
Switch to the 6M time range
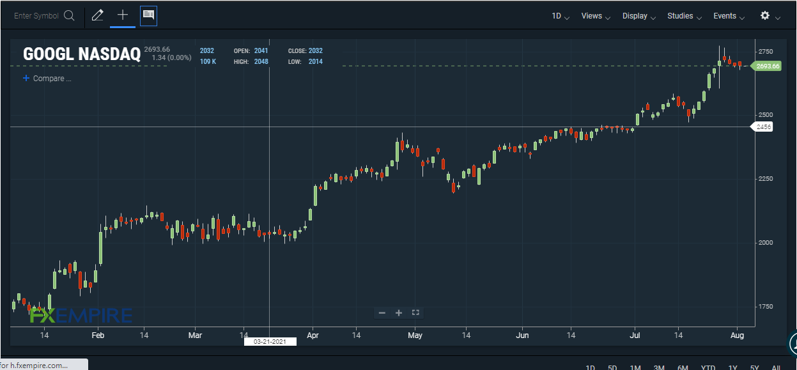point(683,367)
